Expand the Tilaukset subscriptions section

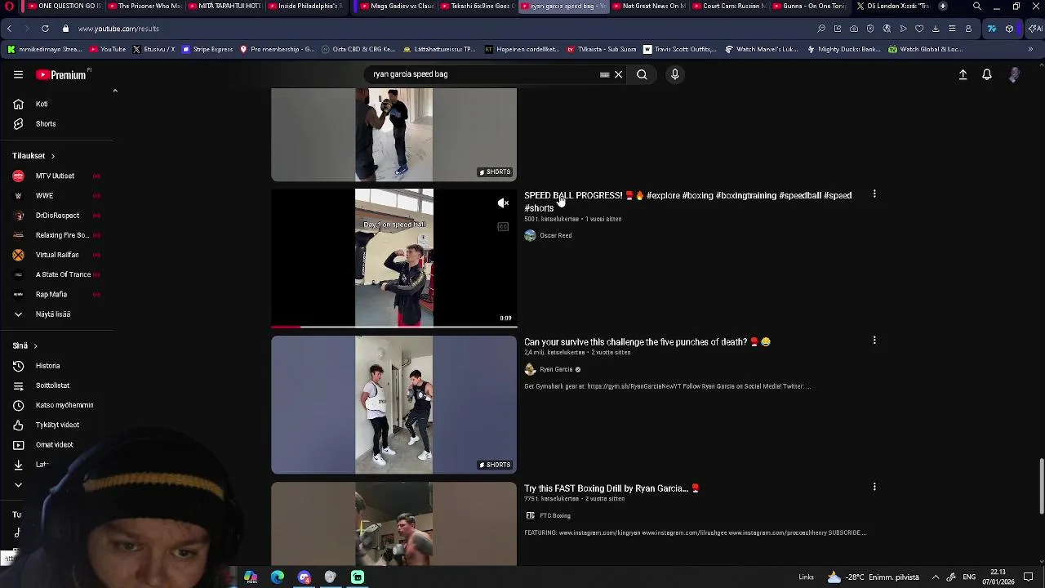[33, 155]
